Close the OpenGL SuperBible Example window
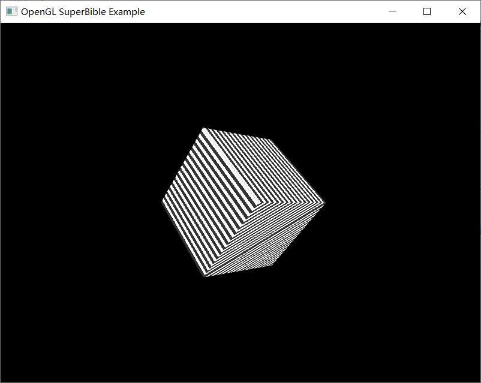 pos(462,11)
